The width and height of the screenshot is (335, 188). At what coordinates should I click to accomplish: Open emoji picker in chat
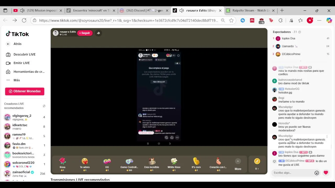[x=317, y=173]
